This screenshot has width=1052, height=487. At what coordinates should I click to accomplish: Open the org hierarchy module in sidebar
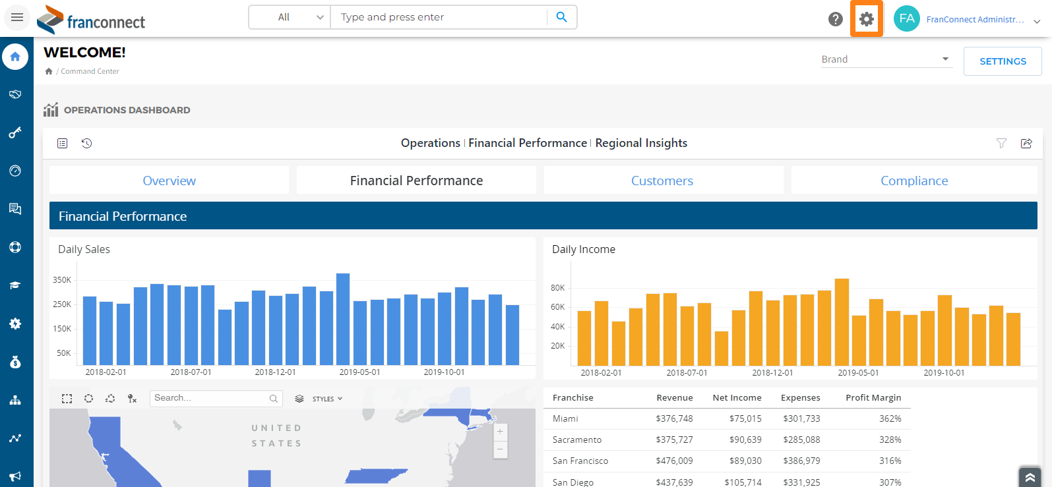coord(15,400)
